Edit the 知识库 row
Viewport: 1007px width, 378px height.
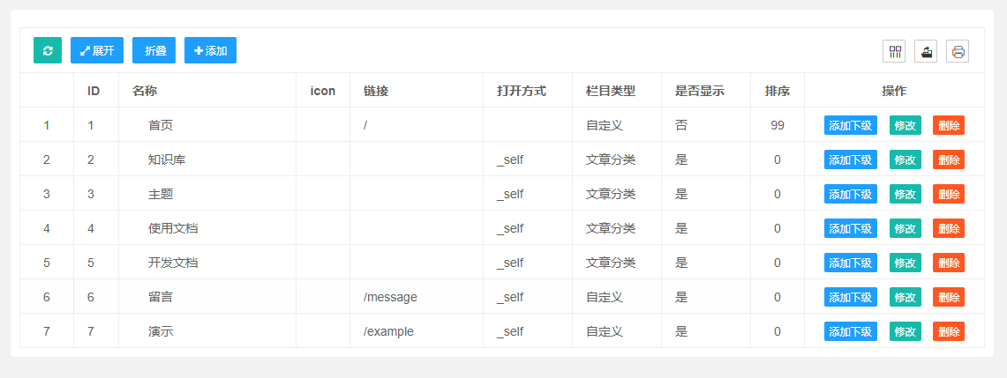pyautogui.click(x=905, y=160)
